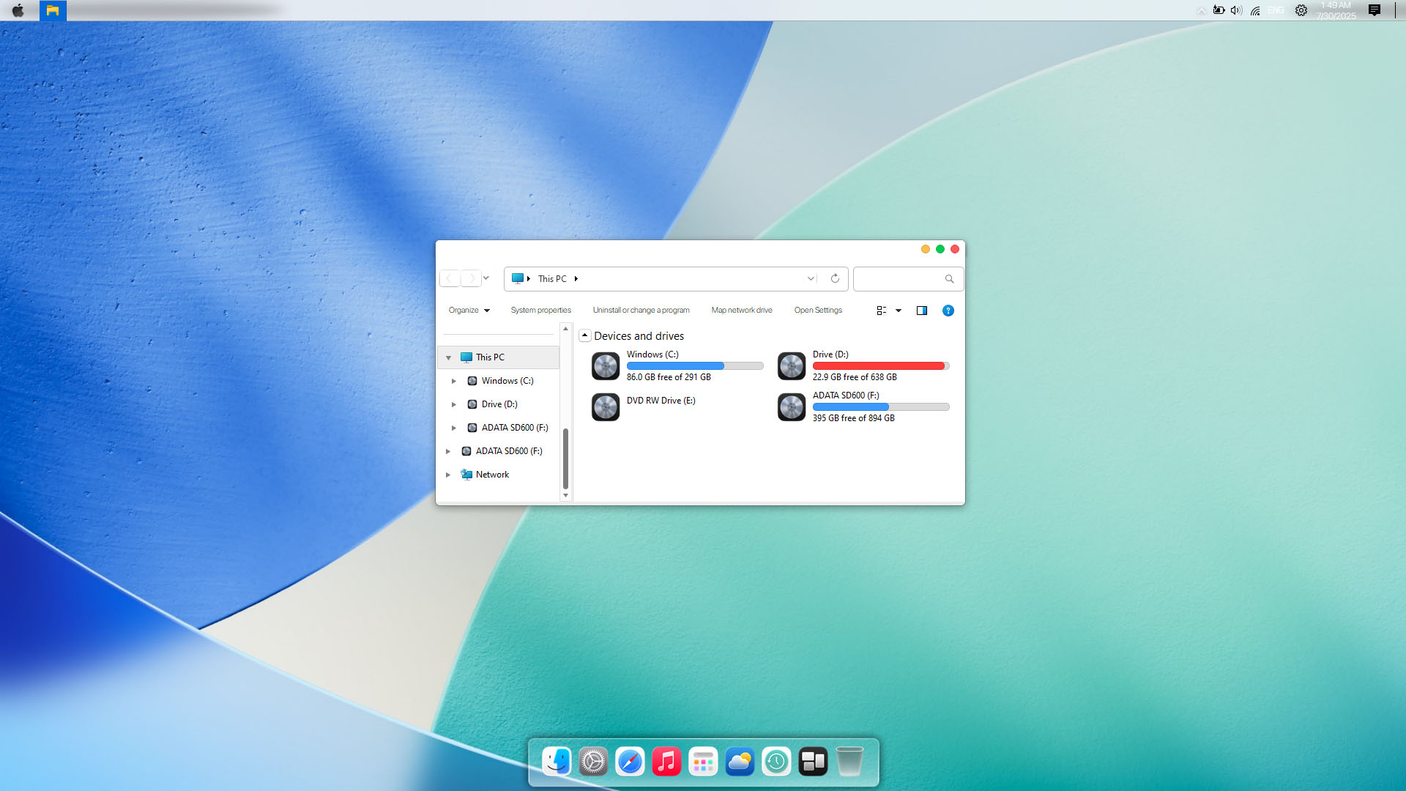
Task: Click the refresh icon in address bar
Action: point(835,278)
